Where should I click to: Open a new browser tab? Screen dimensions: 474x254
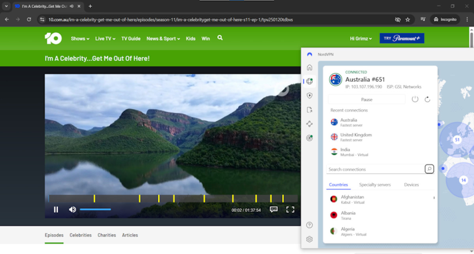pos(90,6)
